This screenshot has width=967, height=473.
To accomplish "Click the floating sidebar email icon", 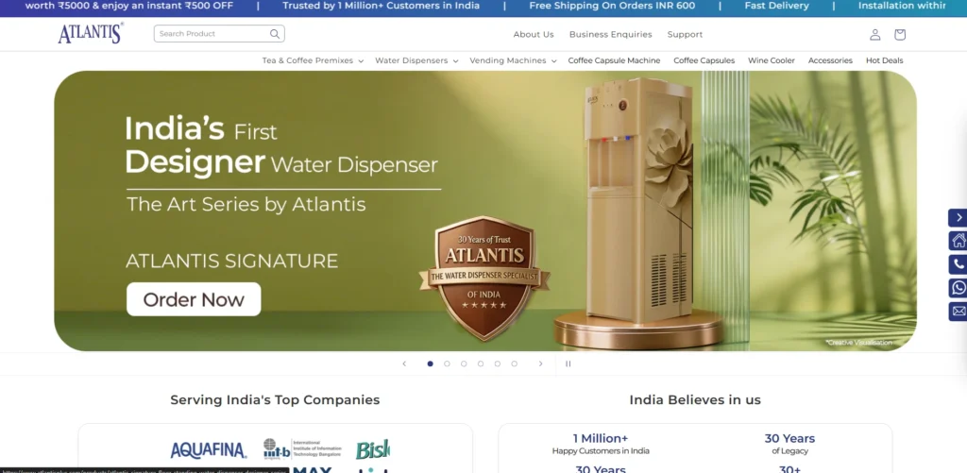I will tap(958, 312).
